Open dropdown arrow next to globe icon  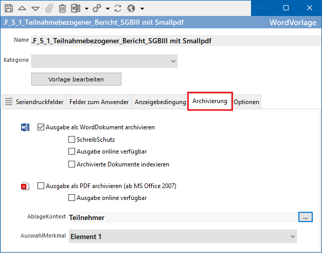pyautogui.click(x=142, y=9)
